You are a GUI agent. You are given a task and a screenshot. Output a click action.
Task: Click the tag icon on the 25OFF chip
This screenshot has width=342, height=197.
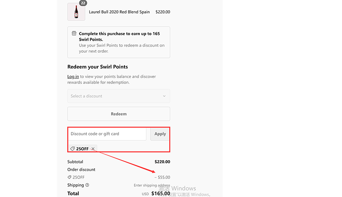pyautogui.click(x=73, y=149)
